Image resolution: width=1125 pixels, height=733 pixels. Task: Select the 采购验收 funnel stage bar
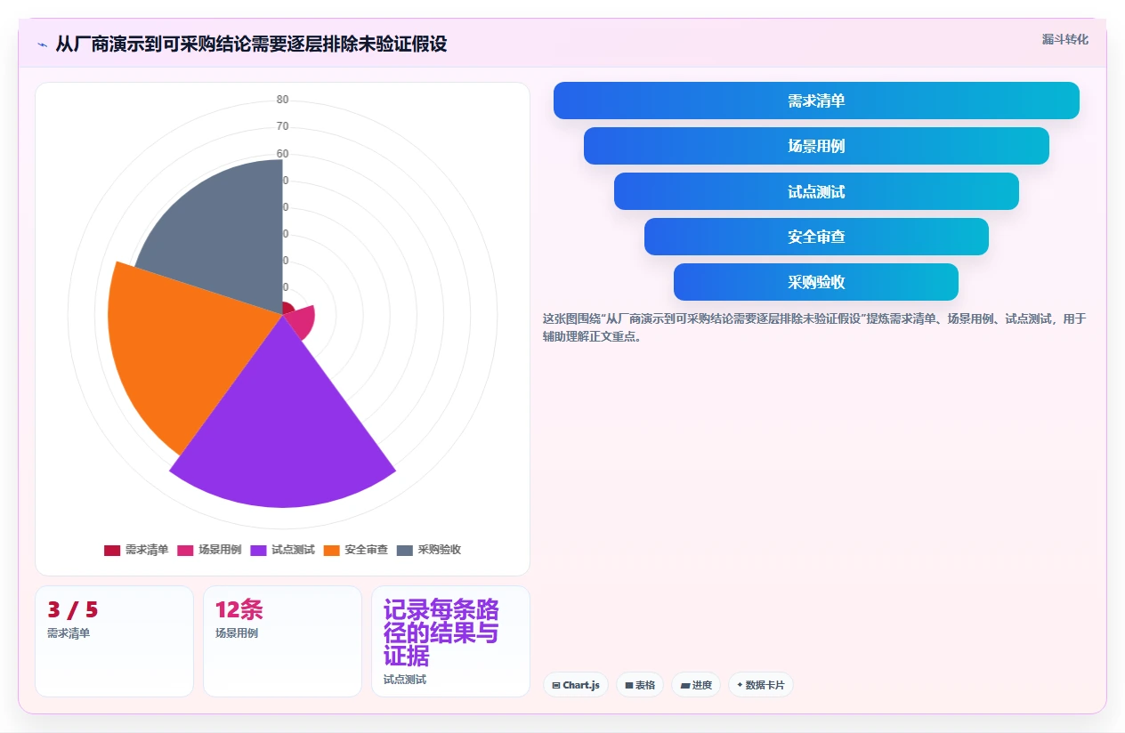coord(816,282)
